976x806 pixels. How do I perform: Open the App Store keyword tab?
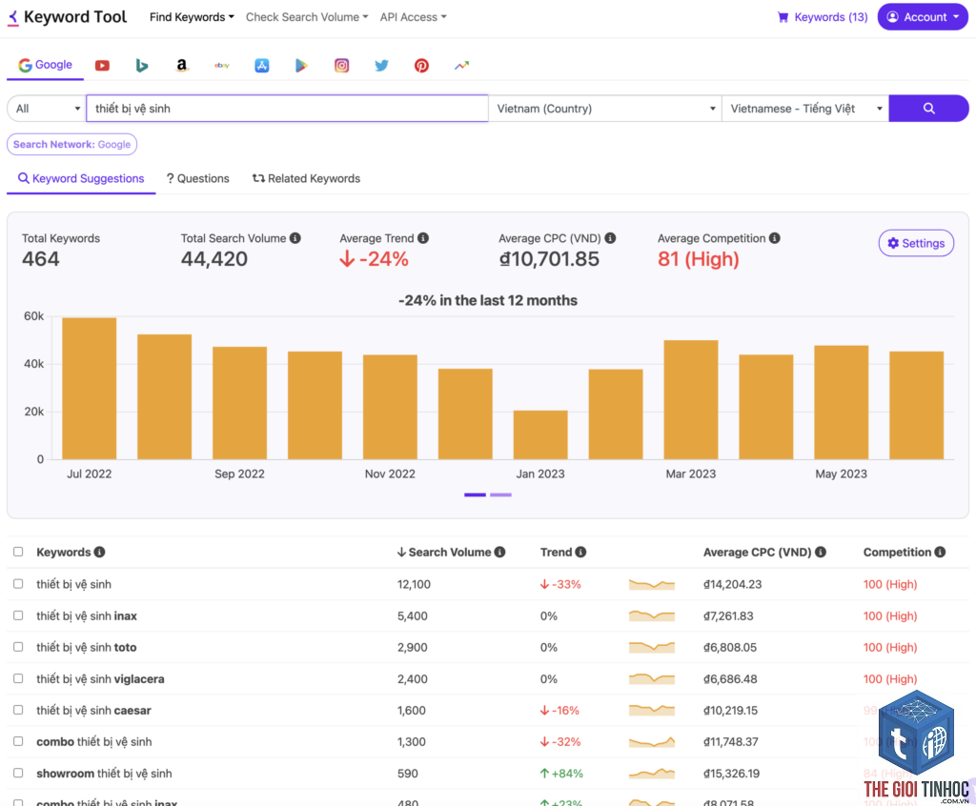[262, 66]
